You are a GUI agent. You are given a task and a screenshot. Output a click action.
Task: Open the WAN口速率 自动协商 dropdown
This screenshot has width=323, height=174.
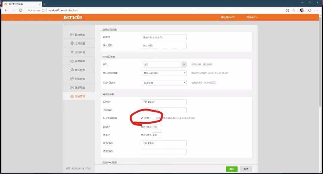coord(164,83)
